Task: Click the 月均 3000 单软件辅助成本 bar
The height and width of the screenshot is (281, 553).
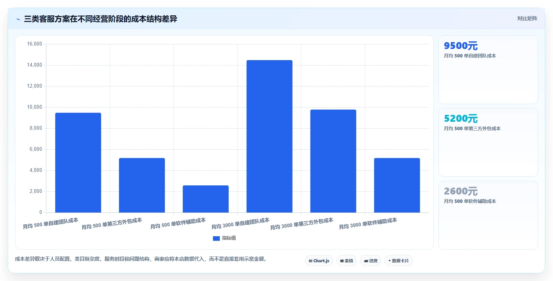Action: pos(397,185)
